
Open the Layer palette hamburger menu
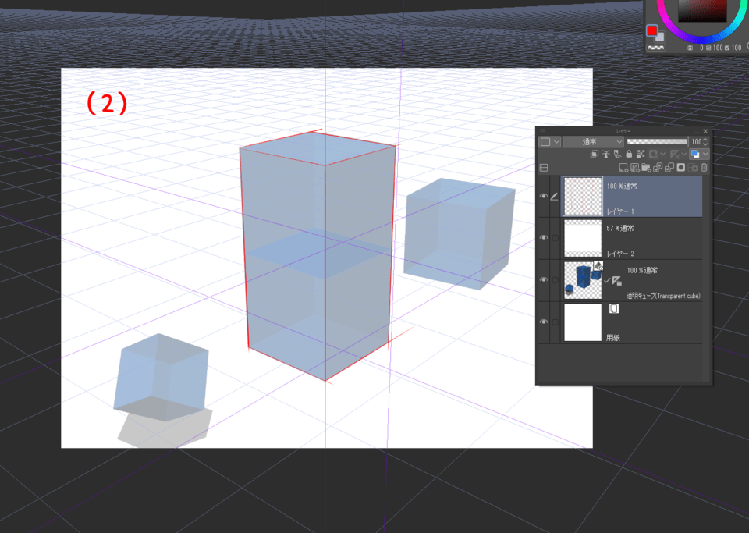click(x=541, y=131)
